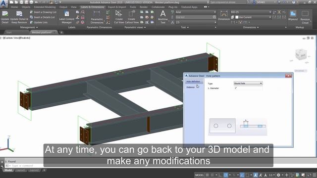Click the Find text search icon
Viewport: 317px width, 178px height.
214,17
